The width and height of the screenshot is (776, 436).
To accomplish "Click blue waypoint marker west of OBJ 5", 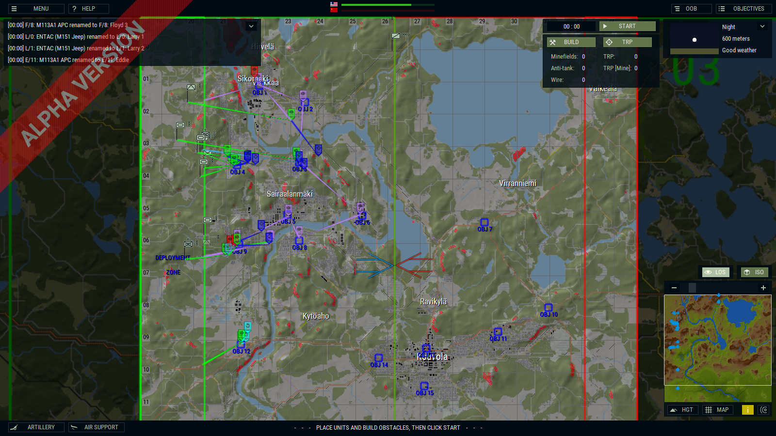I will pyautogui.click(x=261, y=225).
